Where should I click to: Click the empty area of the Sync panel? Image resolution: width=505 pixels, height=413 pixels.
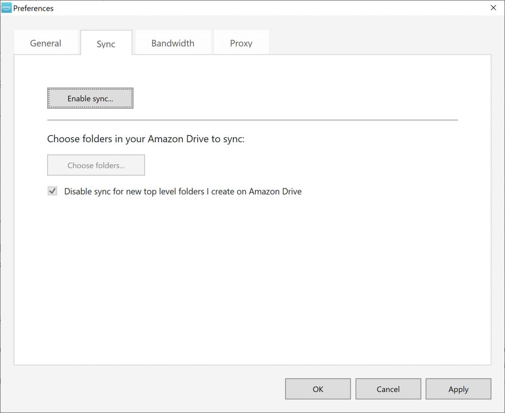click(252, 280)
